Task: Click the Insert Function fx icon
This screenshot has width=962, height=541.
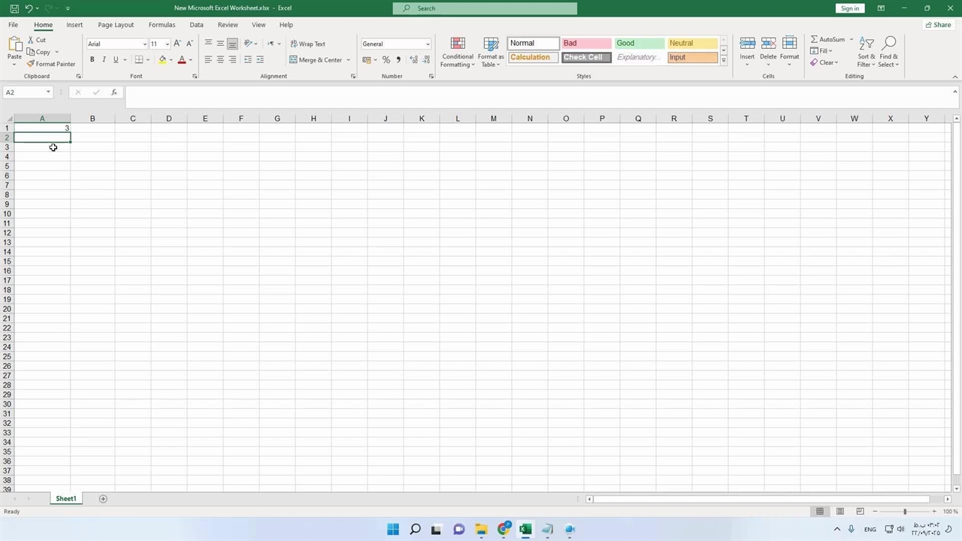Action: pyautogui.click(x=114, y=92)
